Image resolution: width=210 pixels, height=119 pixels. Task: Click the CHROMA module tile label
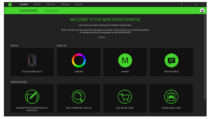(79, 72)
